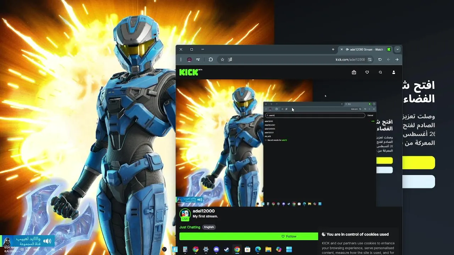
Task: Open Microsoft Store from taskbar
Action: [x=248, y=250]
